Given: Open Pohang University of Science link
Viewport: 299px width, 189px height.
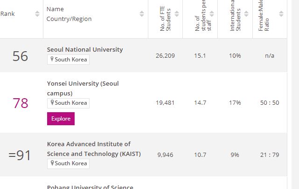Looking at the screenshot, I should click(x=89, y=187).
